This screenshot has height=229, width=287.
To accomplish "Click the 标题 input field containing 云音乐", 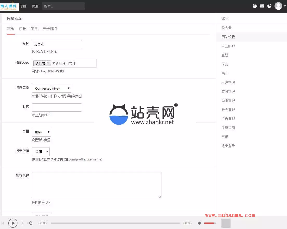I will coord(57,44).
